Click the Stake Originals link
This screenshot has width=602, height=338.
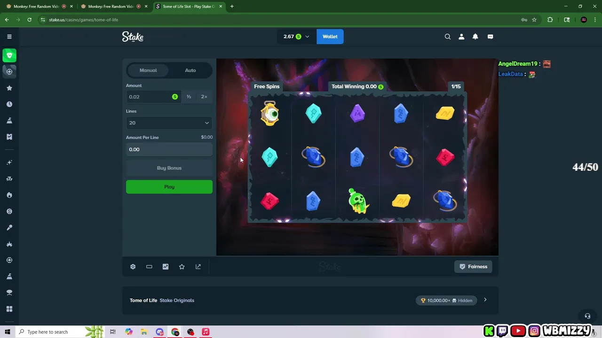click(x=177, y=300)
